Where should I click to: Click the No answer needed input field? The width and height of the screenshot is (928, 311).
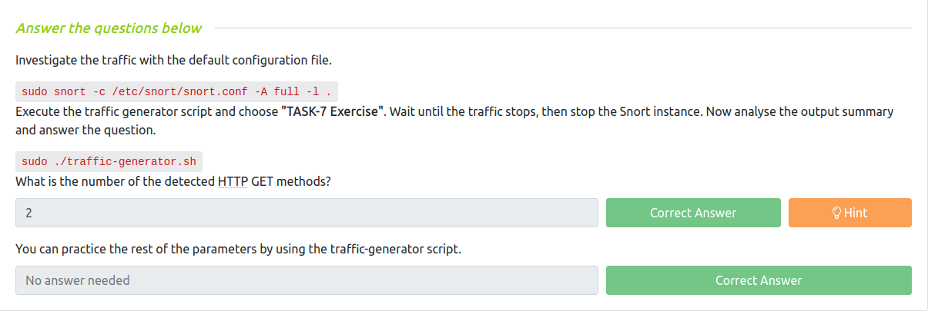point(307,280)
